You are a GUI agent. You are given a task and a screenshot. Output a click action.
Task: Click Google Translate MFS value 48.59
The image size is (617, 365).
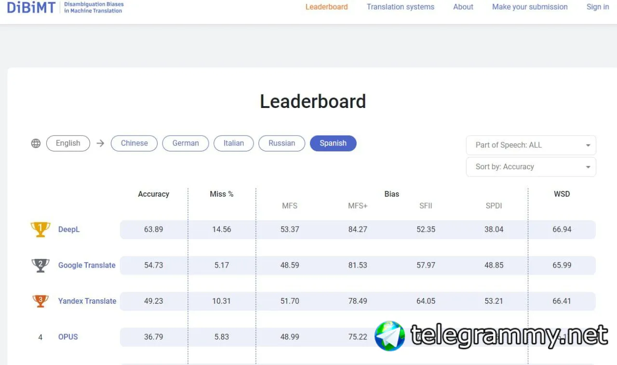(290, 265)
